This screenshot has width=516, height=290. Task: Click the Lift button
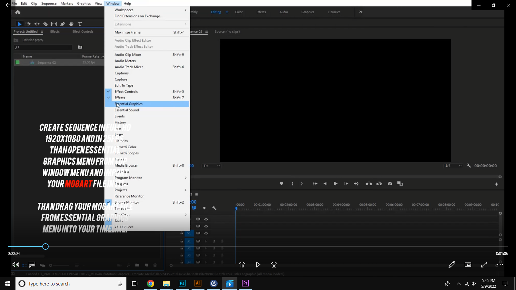click(x=369, y=184)
